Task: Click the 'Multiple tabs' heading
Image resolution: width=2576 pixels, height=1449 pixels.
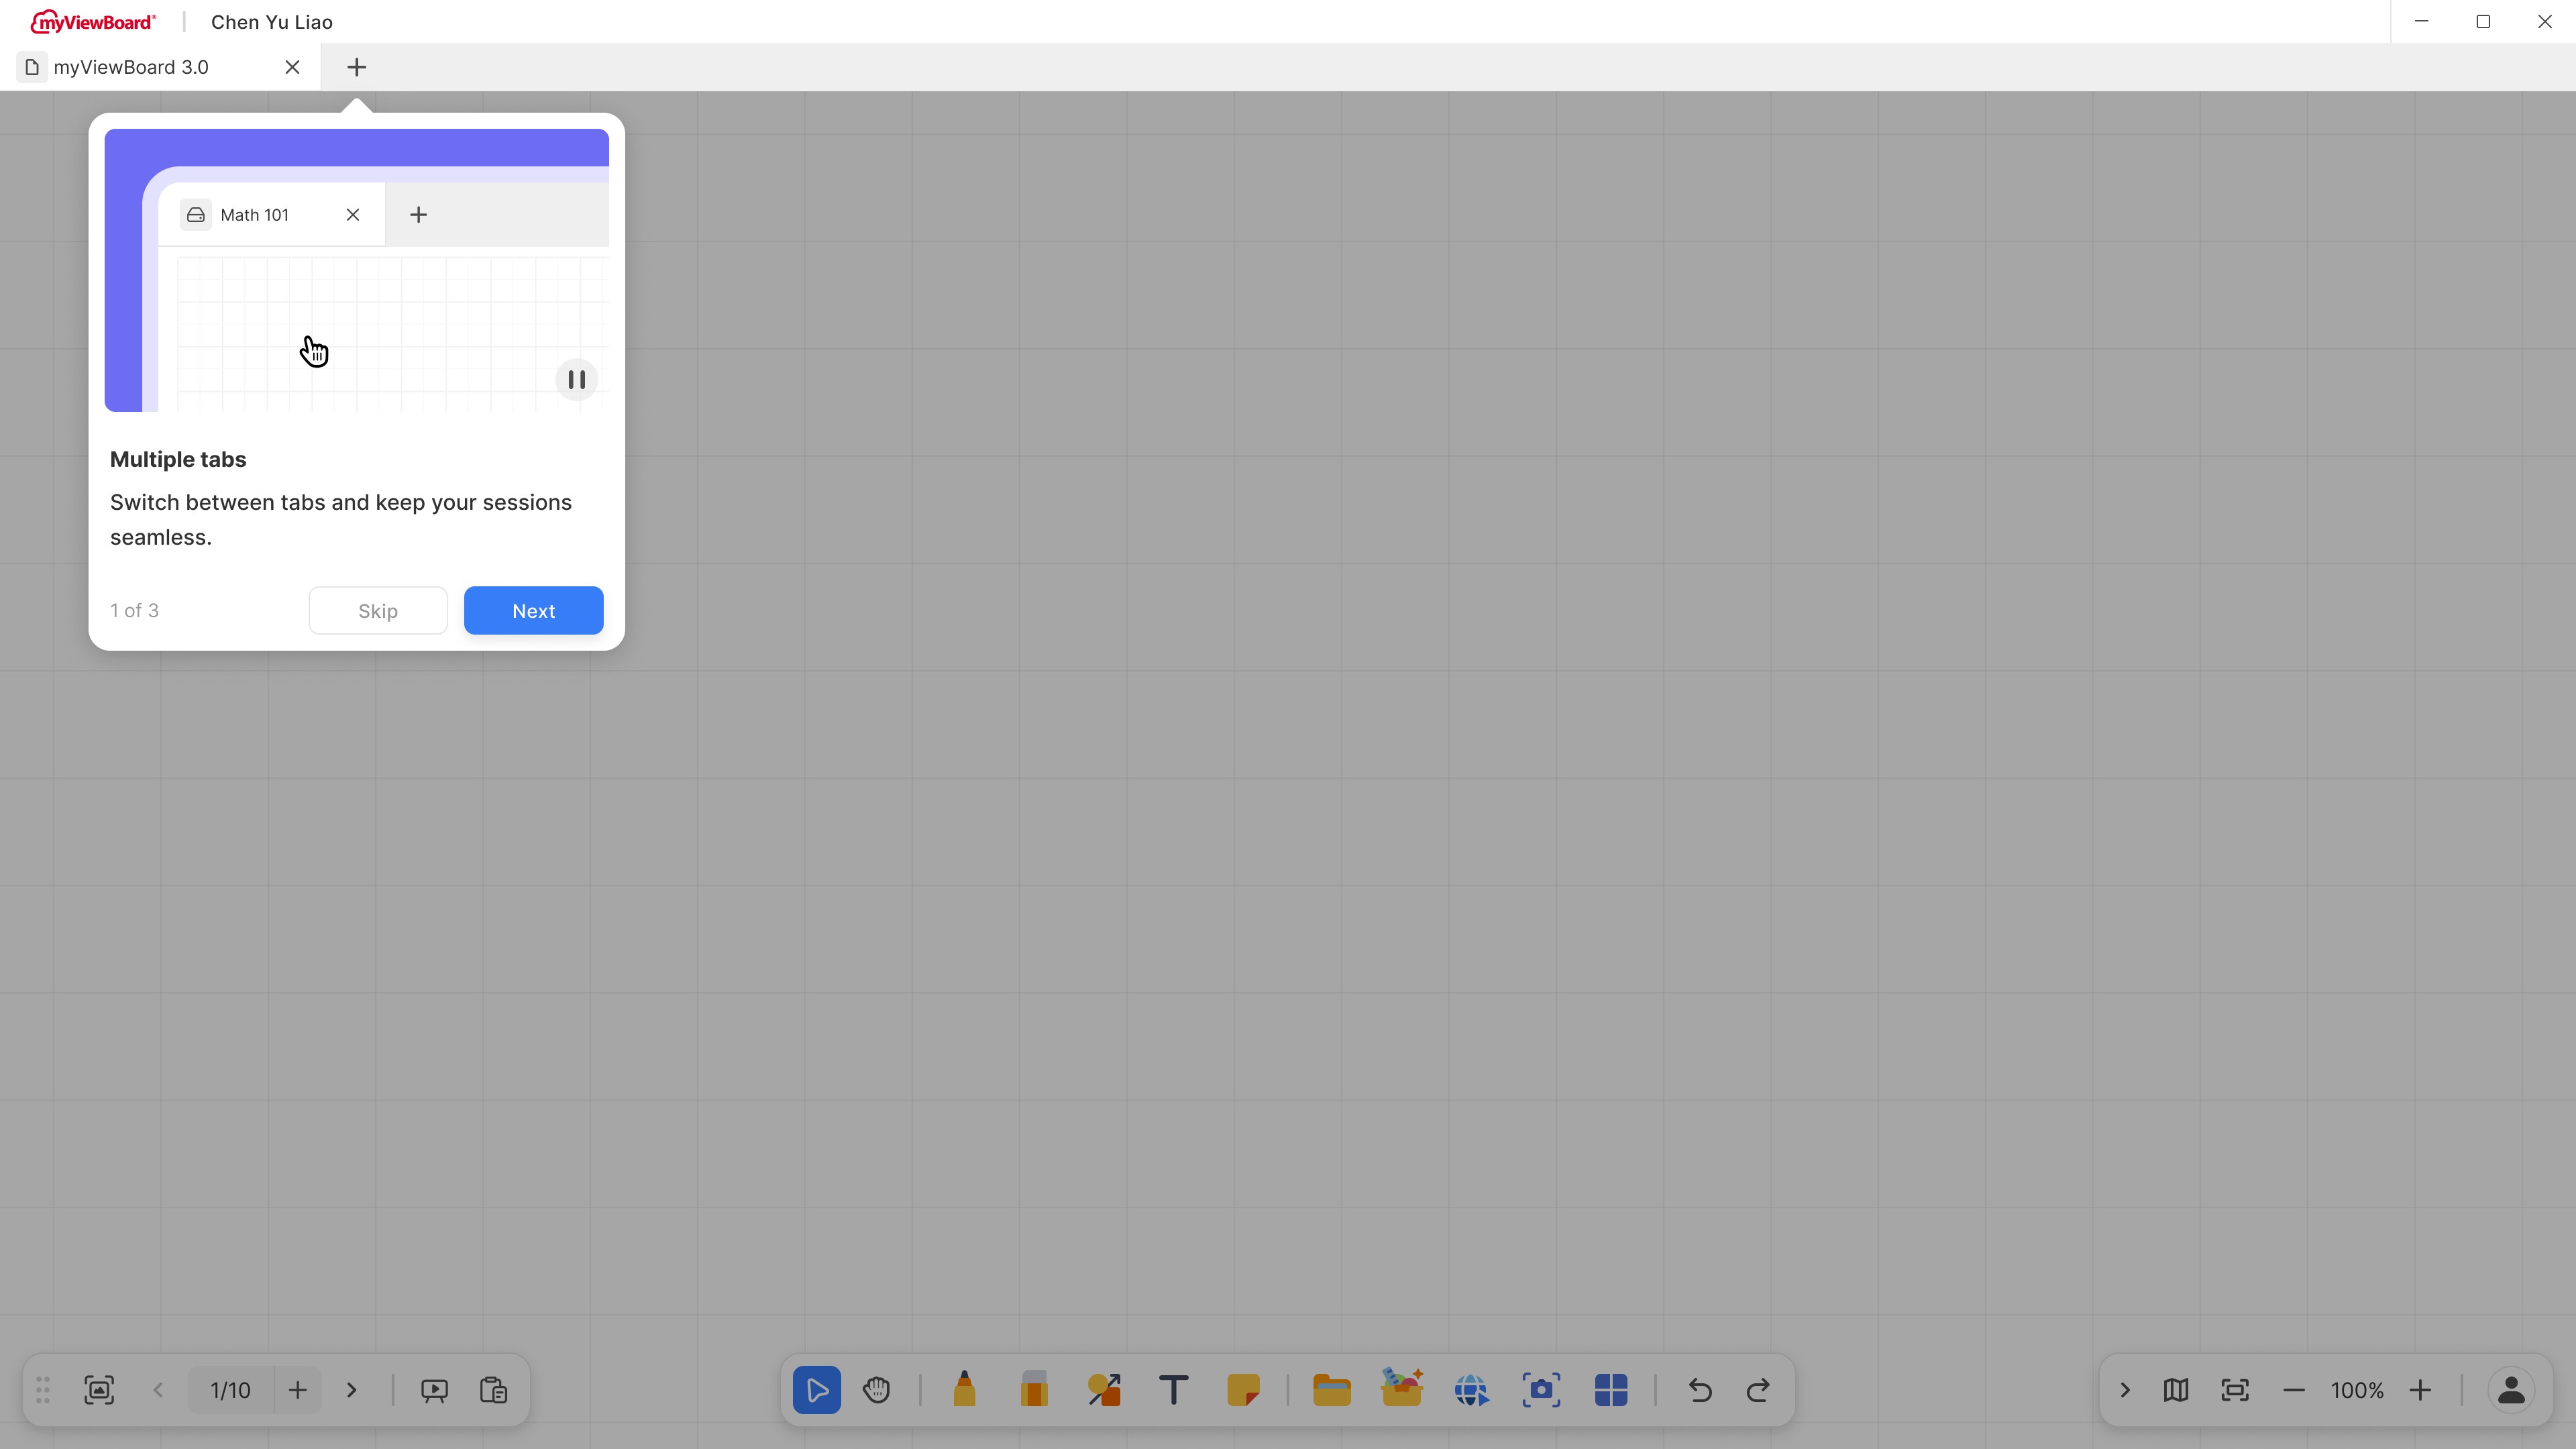Action: click(178, 459)
